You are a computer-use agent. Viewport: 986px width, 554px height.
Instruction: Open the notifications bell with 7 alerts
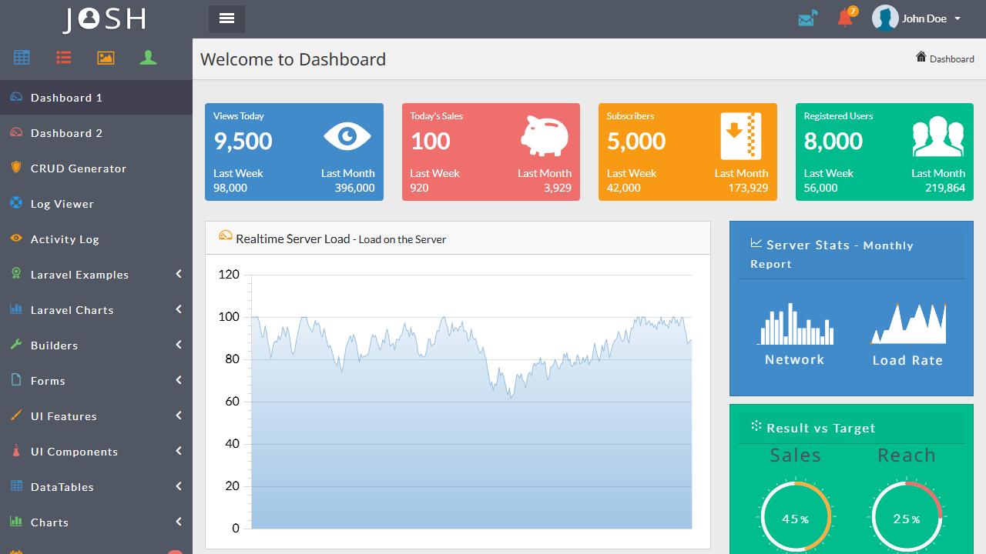point(843,18)
